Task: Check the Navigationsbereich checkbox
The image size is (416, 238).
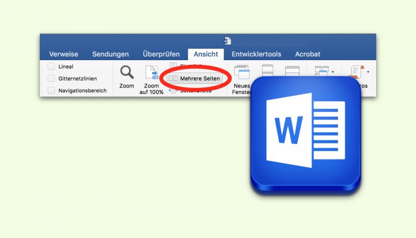Action: [x=51, y=90]
